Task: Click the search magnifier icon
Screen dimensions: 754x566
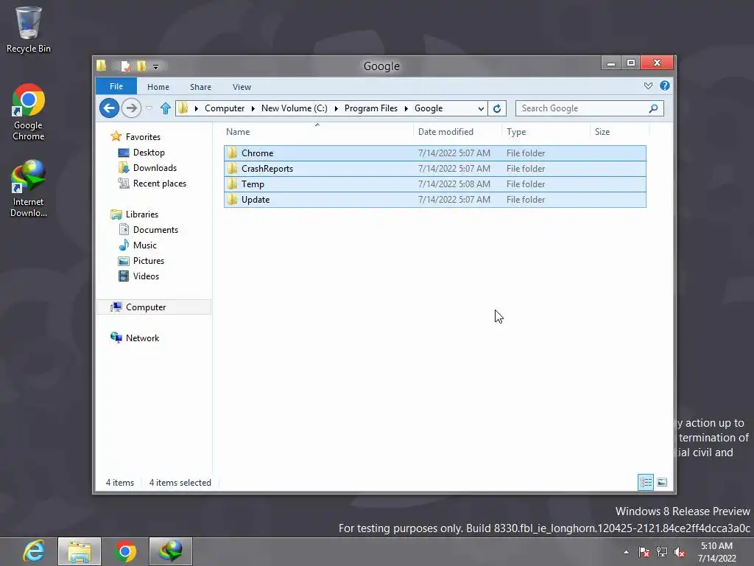Action: tap(653, 108)
